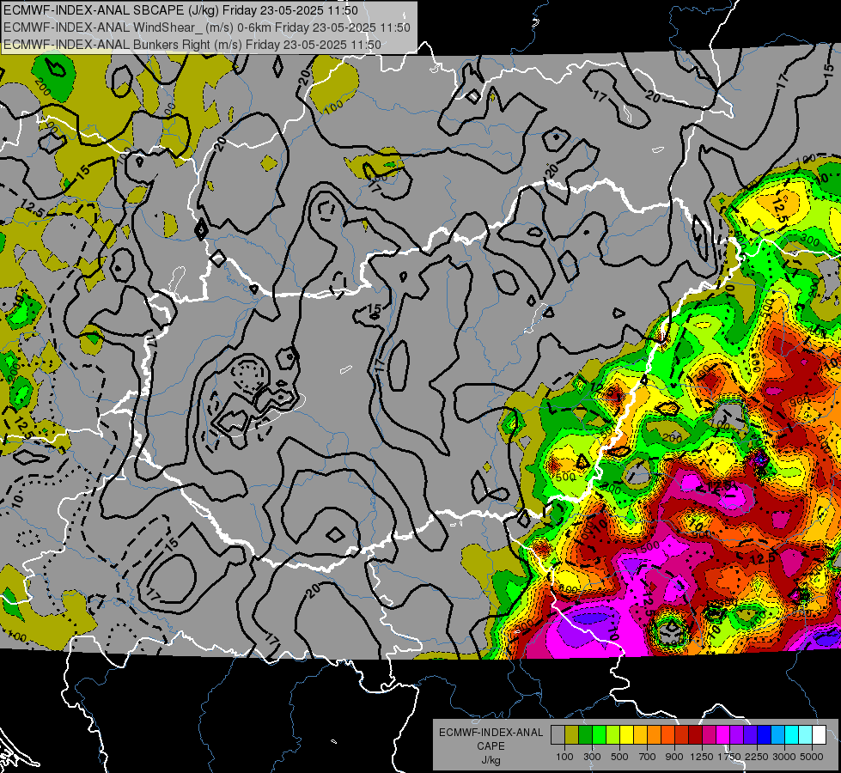Click the white swatch in CAPE legend

tap(819, 735)
